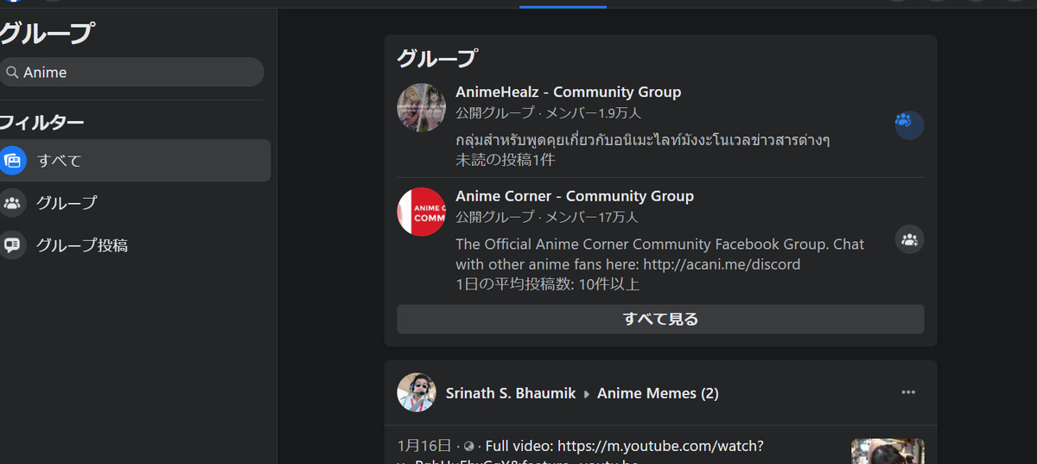Open AnimeHealz group profile picture

[x=421, y=108]
